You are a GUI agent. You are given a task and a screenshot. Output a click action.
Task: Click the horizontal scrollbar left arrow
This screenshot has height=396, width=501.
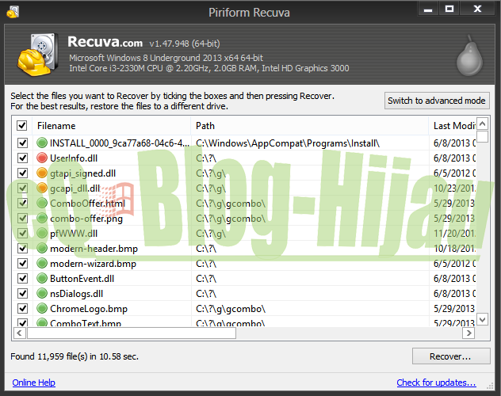pyautogui.click(x=20, y=333)
